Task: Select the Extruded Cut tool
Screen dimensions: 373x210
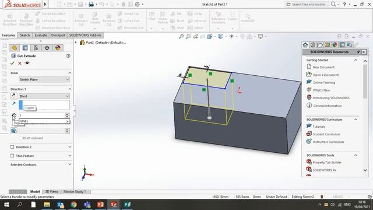Action: pos(81,19)
